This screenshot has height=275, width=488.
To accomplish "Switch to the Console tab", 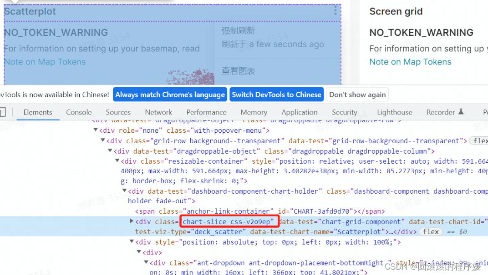I will click(79, 112).
